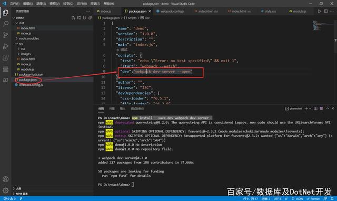This screenshot has width=337, height=201.
Task: Open the Run menu (运行)
Action: click(82, 4)
